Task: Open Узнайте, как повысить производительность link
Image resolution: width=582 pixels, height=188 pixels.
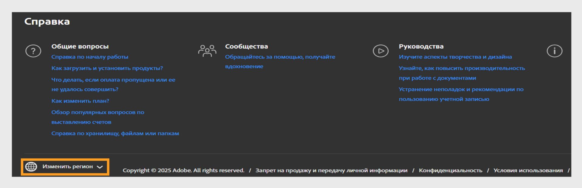Action: click(462, 68)
